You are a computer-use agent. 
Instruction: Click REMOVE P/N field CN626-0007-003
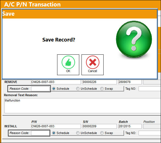(56, 82)
